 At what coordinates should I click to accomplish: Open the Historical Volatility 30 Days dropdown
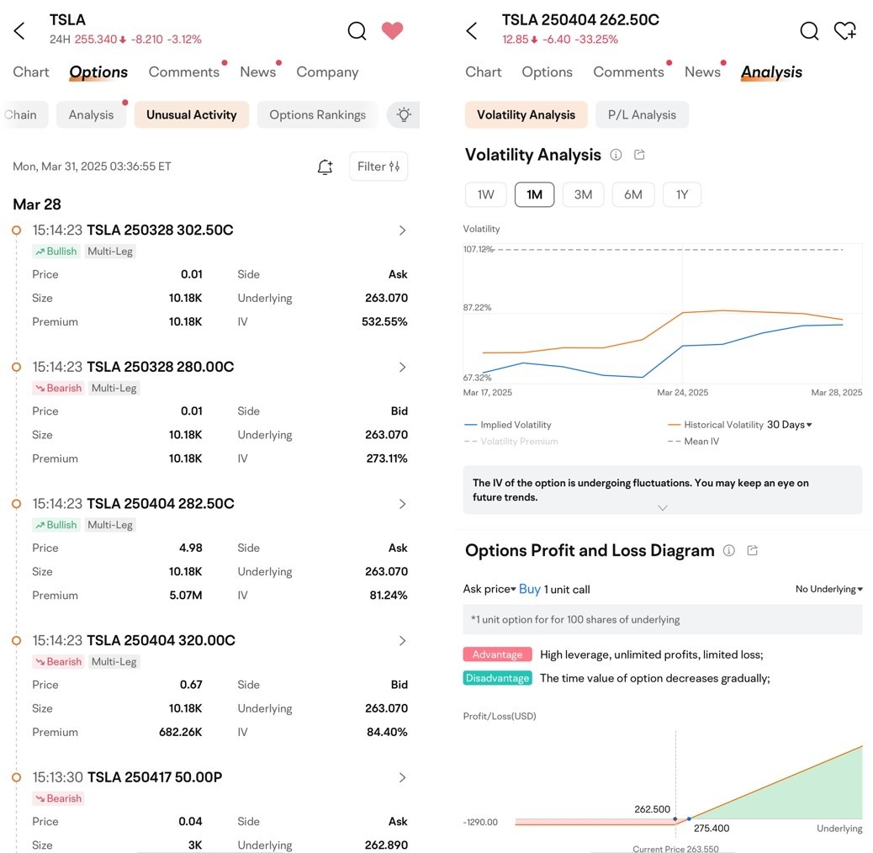790,425
